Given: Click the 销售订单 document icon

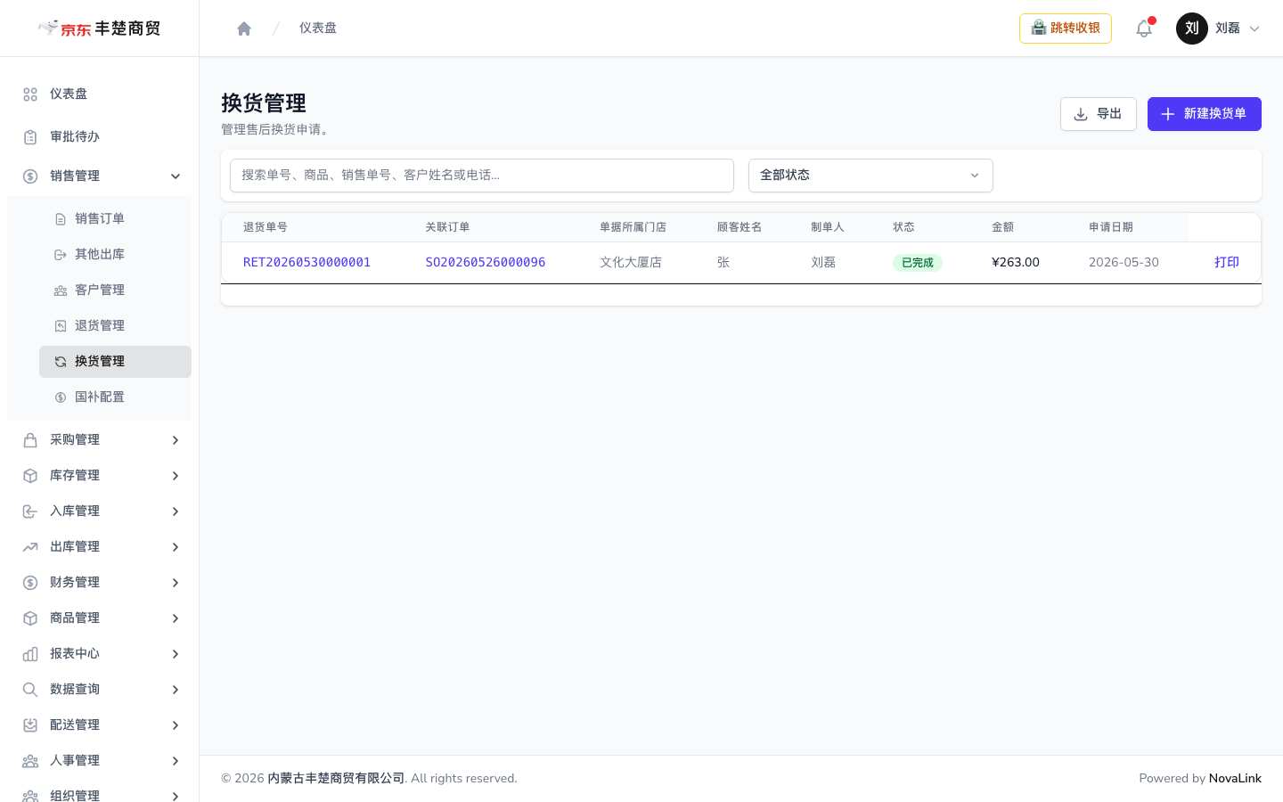Looking at the screenshot, I should [61, 219].
